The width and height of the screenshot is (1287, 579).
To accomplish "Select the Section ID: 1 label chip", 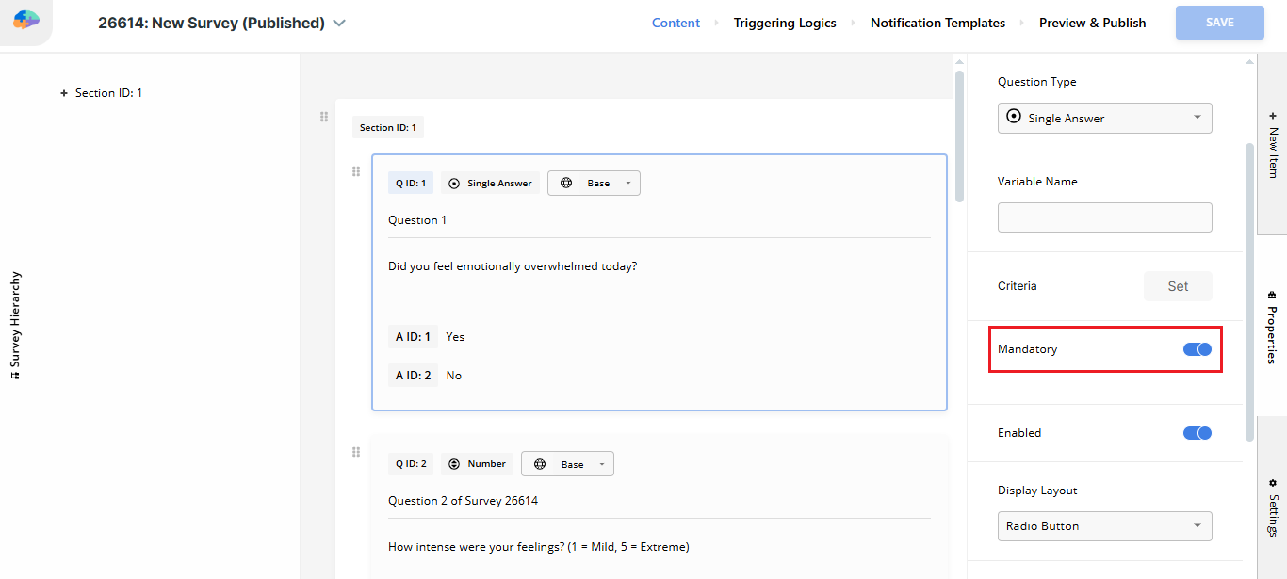I will tap(387, 127).
